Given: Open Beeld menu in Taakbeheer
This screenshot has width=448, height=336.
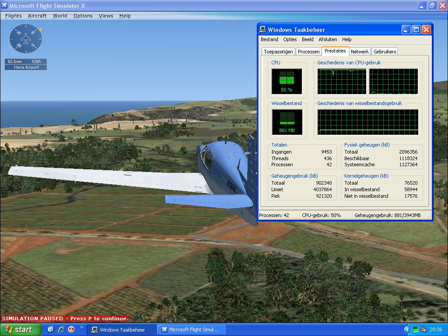Looking at the screenshot, I should pos(308,39).
